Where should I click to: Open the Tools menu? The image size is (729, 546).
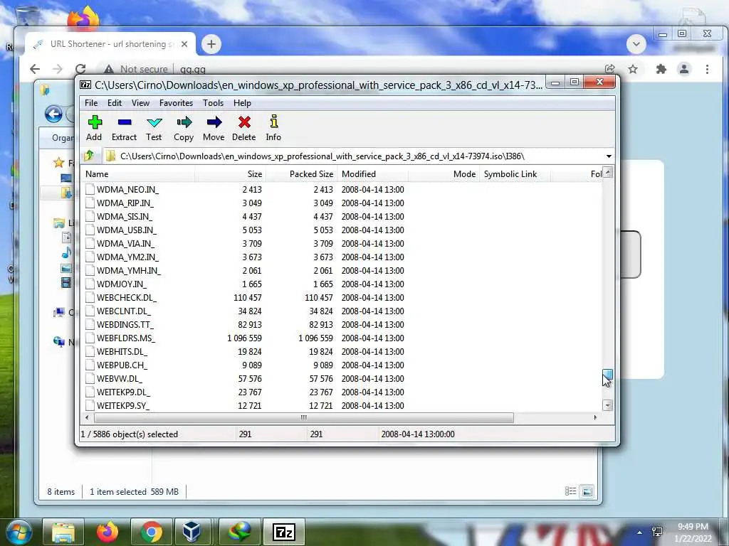pos(213,103)
